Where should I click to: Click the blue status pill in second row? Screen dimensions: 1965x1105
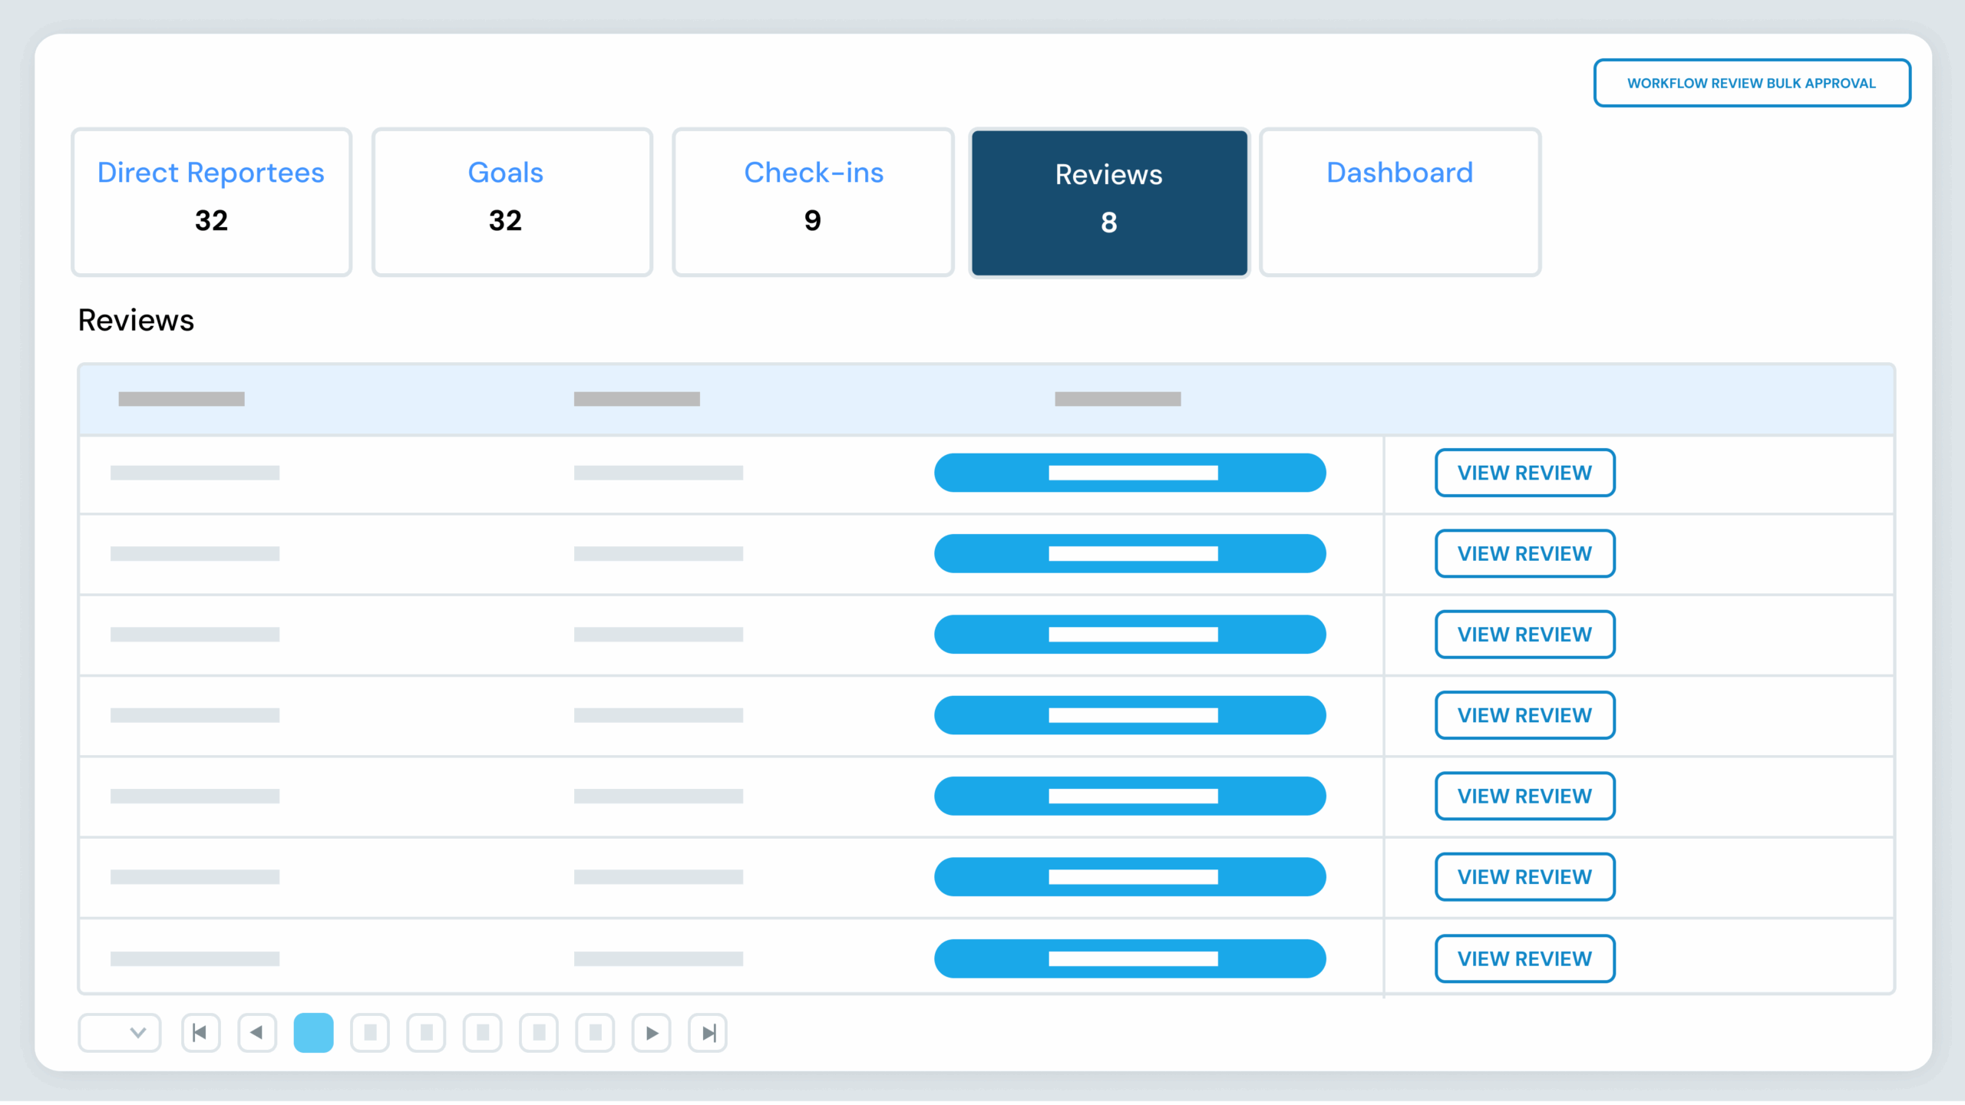(1130, 553)
